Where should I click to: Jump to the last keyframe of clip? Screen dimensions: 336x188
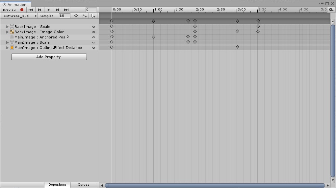[66, 10]
